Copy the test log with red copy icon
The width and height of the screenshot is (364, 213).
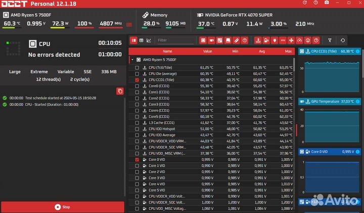120,91
